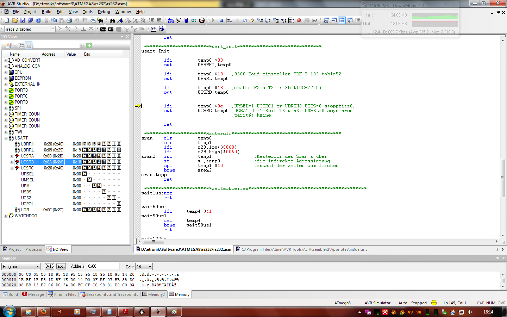Toggle bit 7 of UBRRH register
The width and height of the screenshot is (507, 317).
[84, 144]
